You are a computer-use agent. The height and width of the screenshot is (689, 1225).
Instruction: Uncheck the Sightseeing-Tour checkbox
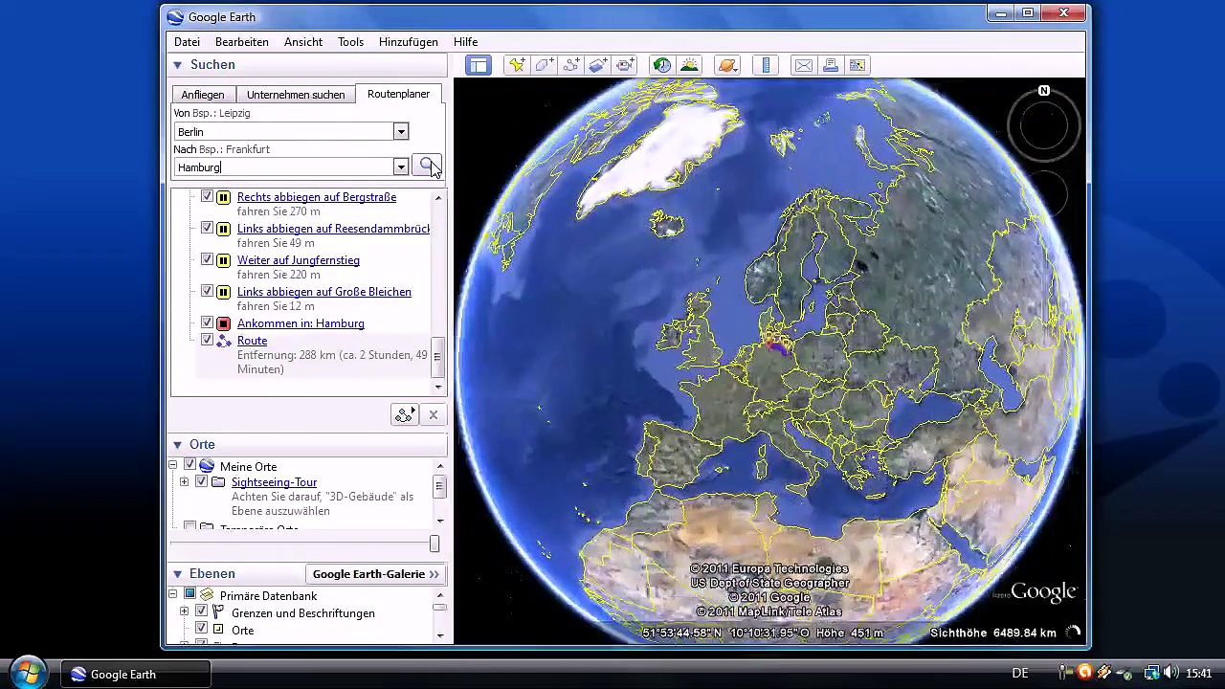coord(202,482)
